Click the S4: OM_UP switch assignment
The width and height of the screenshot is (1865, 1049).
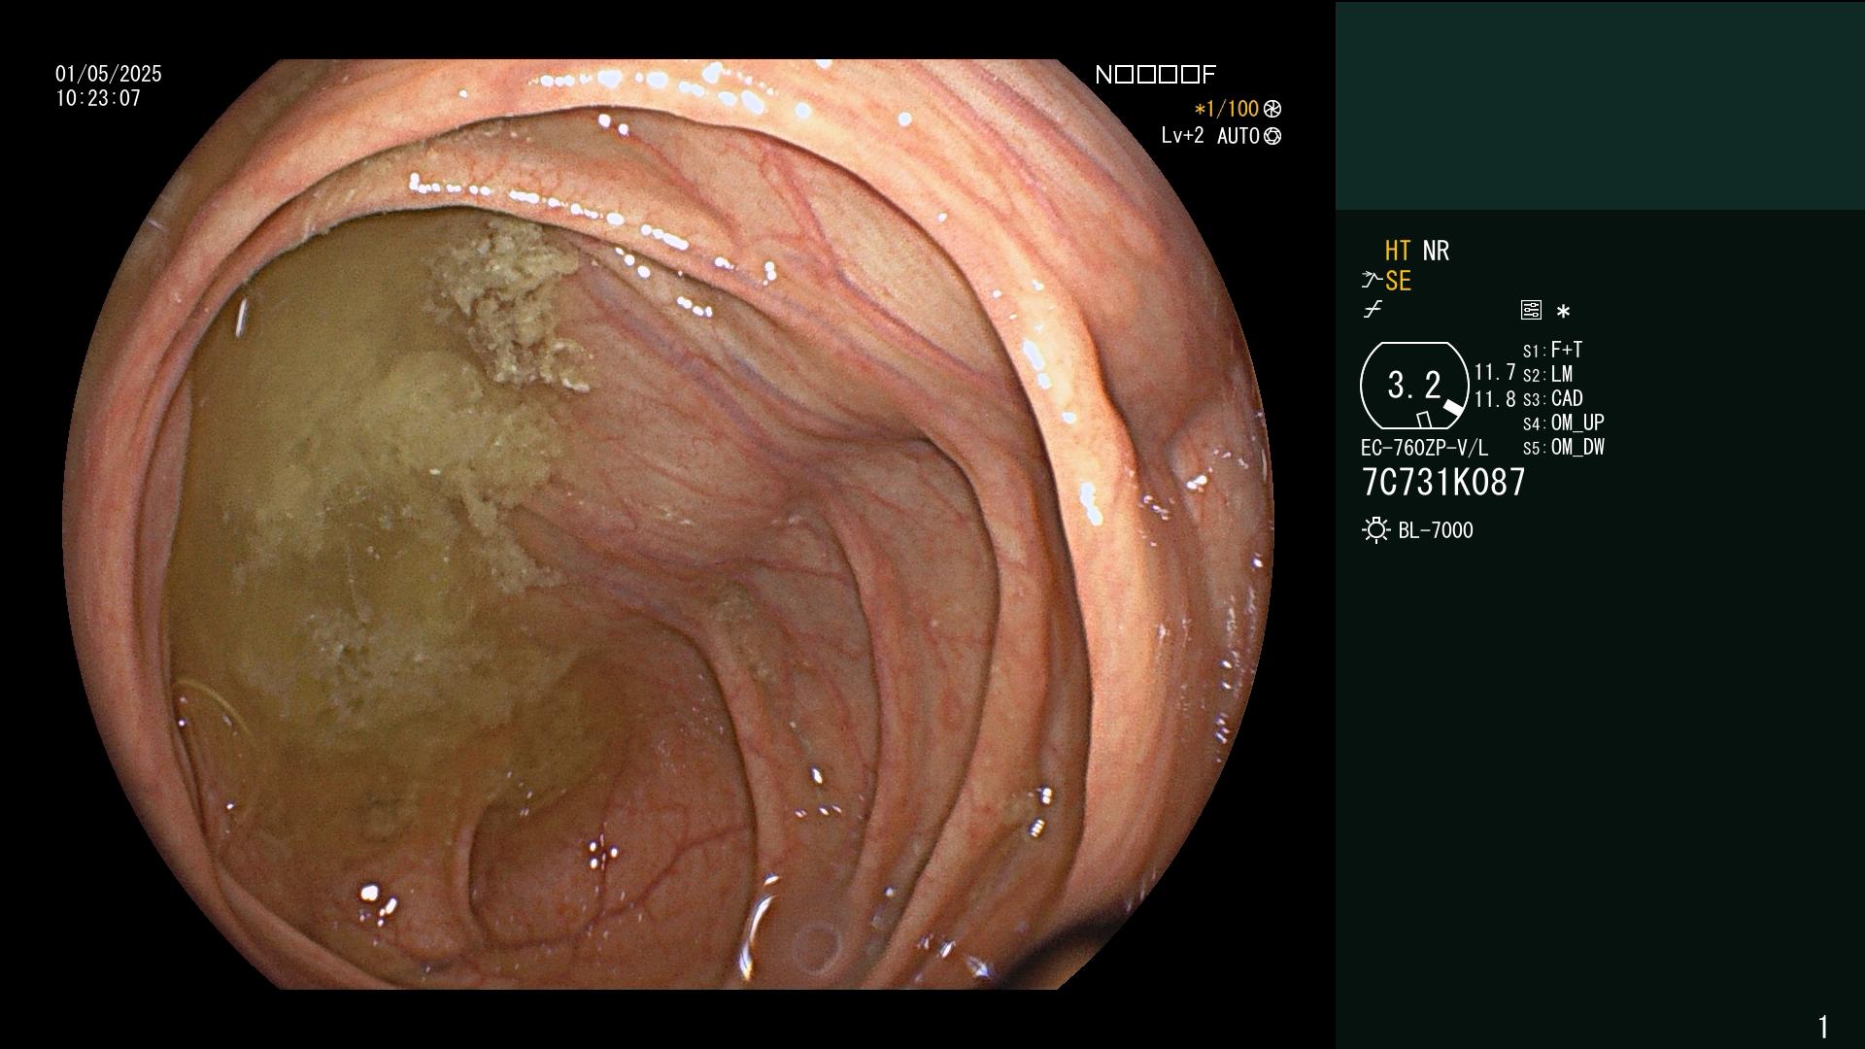(x=1563, y=423)
